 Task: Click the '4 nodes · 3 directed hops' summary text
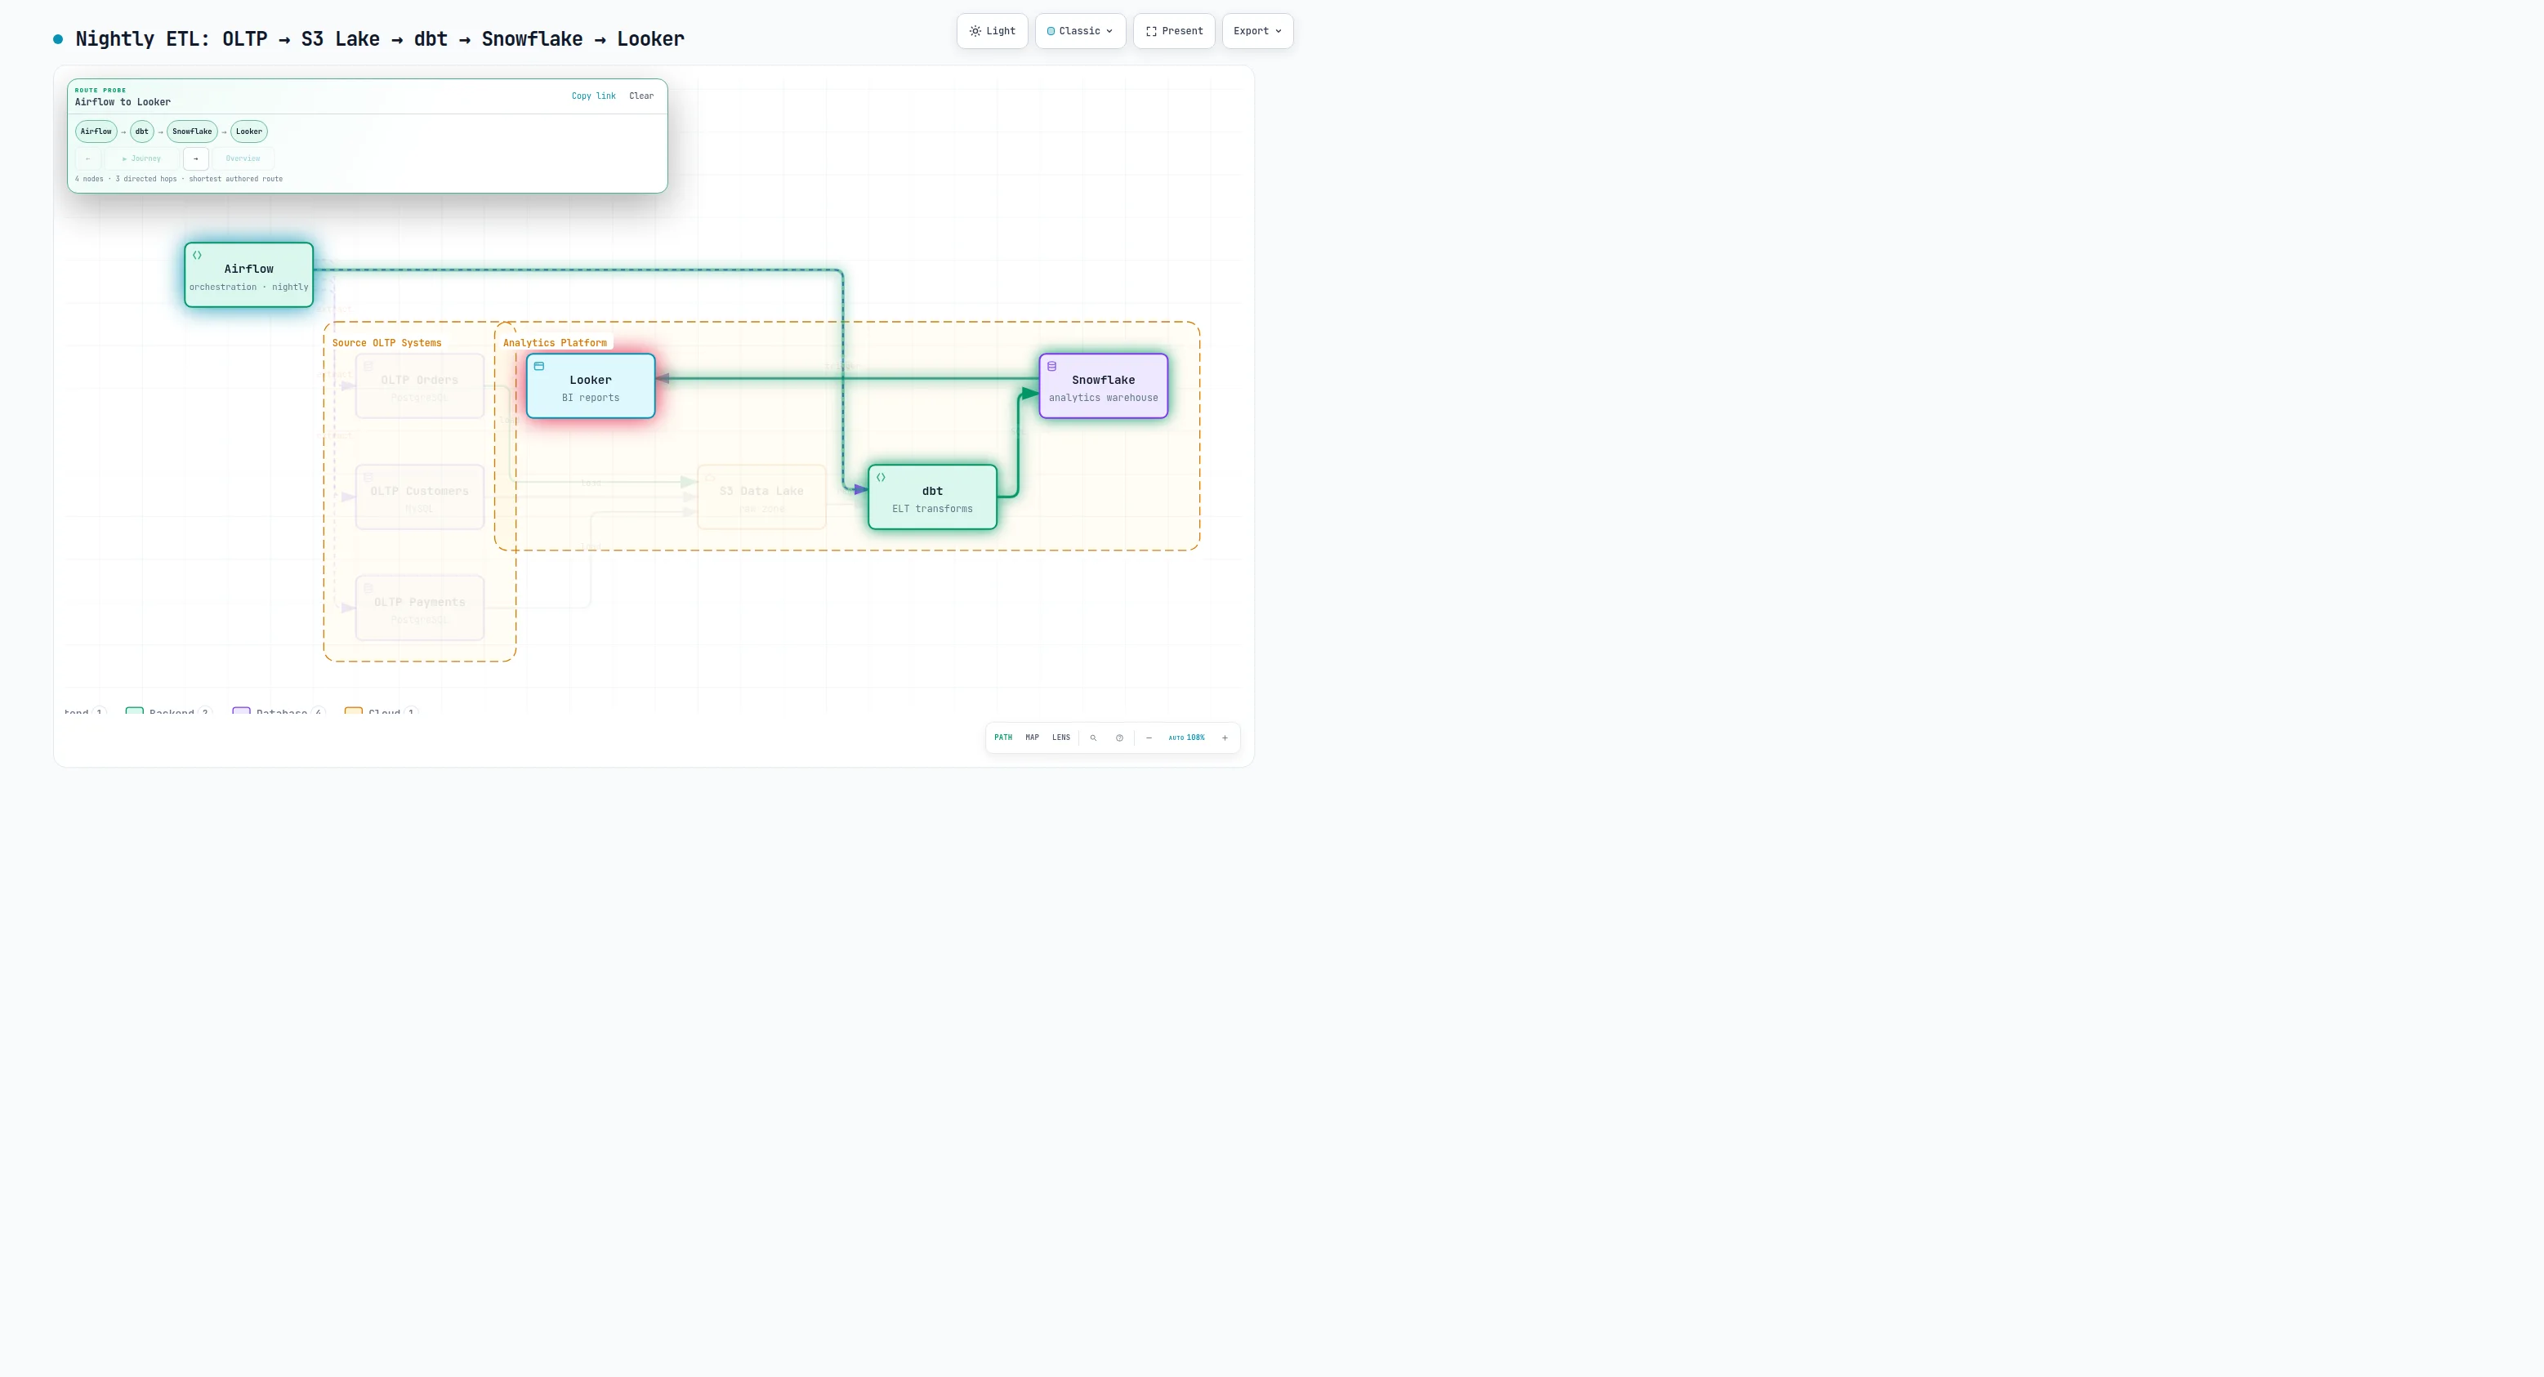tap(179, 179)
